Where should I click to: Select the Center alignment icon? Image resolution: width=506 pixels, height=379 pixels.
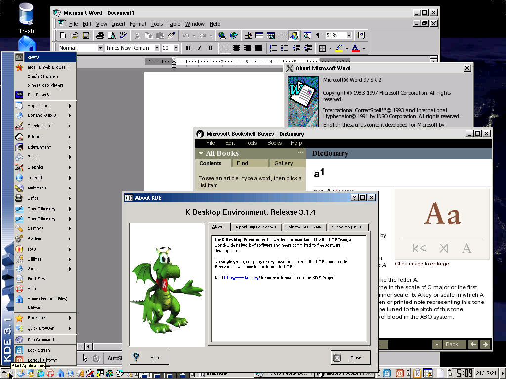[236, 48]
